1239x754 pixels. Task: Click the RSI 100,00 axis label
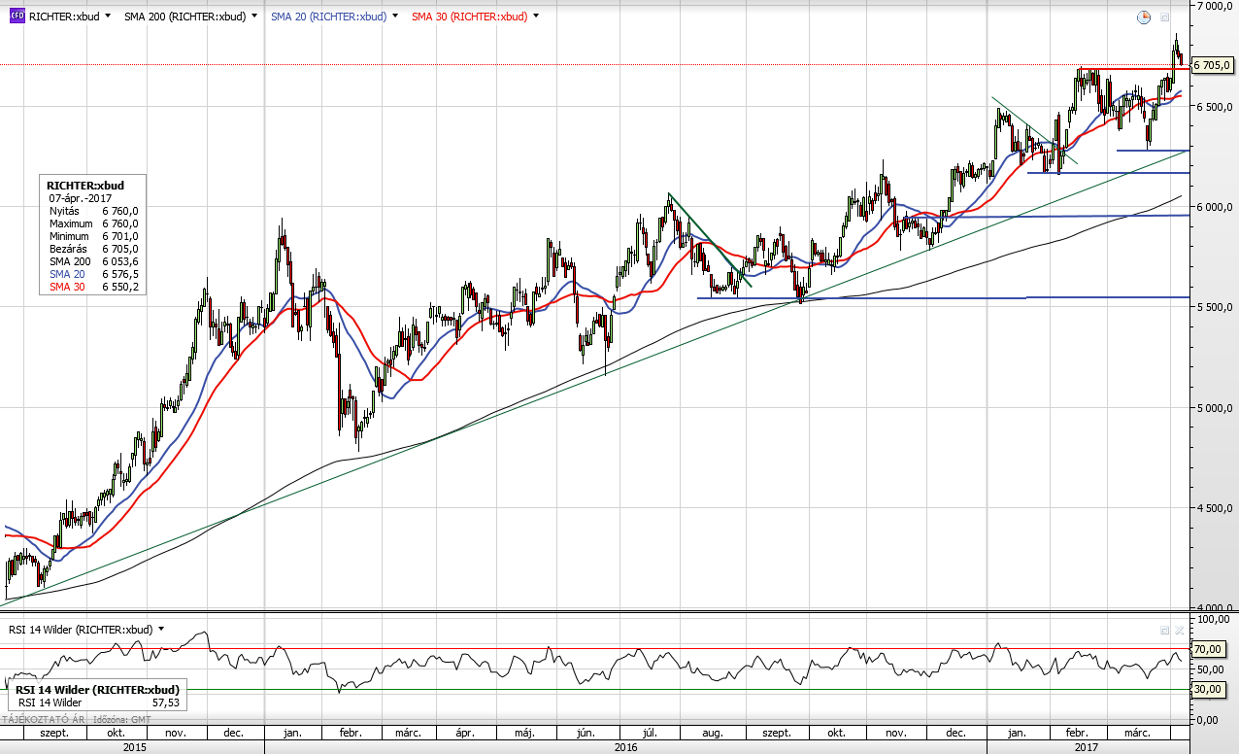[1213, 619]
